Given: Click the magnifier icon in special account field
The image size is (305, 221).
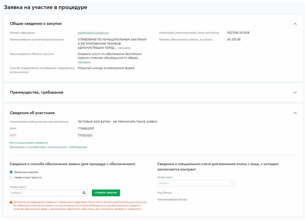Looking at the screenshot, I should tap(231, 183).
